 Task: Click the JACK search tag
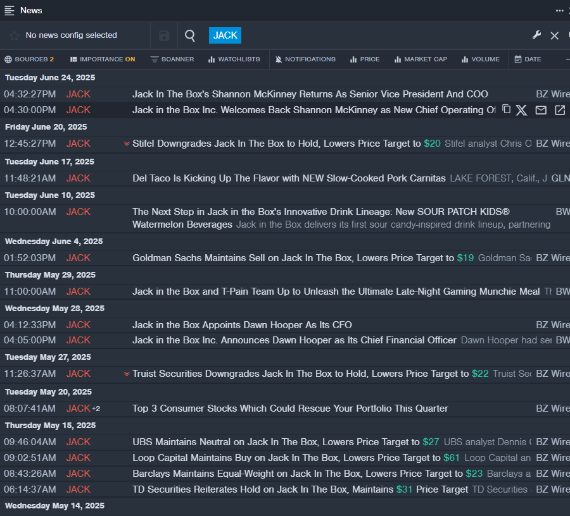click(x=225, y=35)
